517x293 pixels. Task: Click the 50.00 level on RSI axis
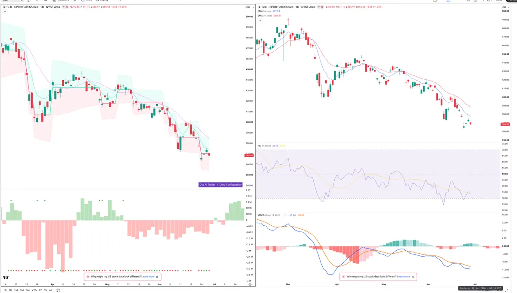505,174
